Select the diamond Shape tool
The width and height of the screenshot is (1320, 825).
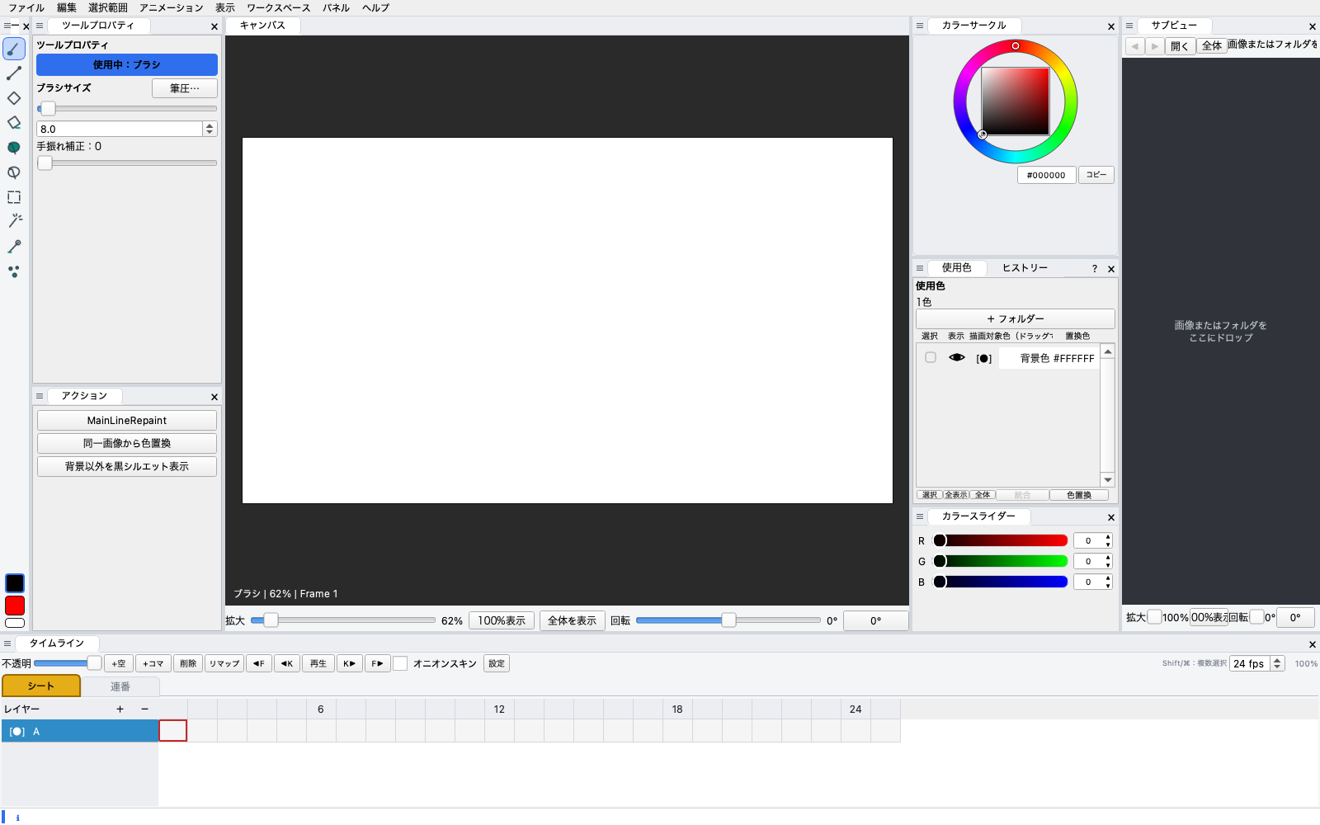[x=14, y=98]
